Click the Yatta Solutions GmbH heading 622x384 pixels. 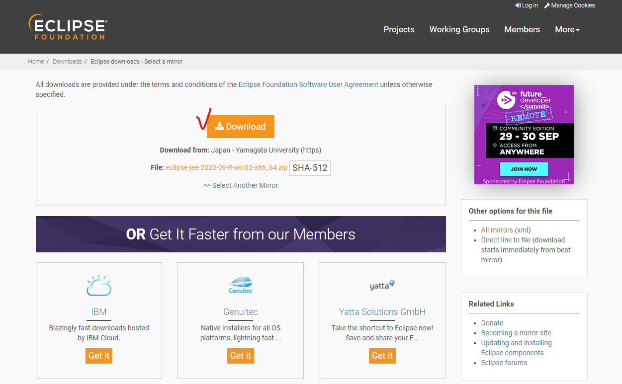[x=382, y=312]
